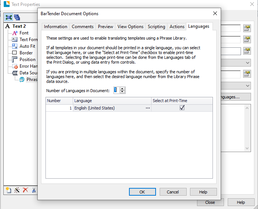Open Help in Text Properties window
Screen dimensions: 258x209
(x=241, y=202)
